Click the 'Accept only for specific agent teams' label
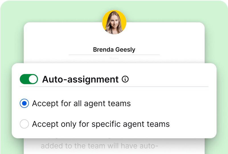This screenshot has width=228, height=154. 101,124
